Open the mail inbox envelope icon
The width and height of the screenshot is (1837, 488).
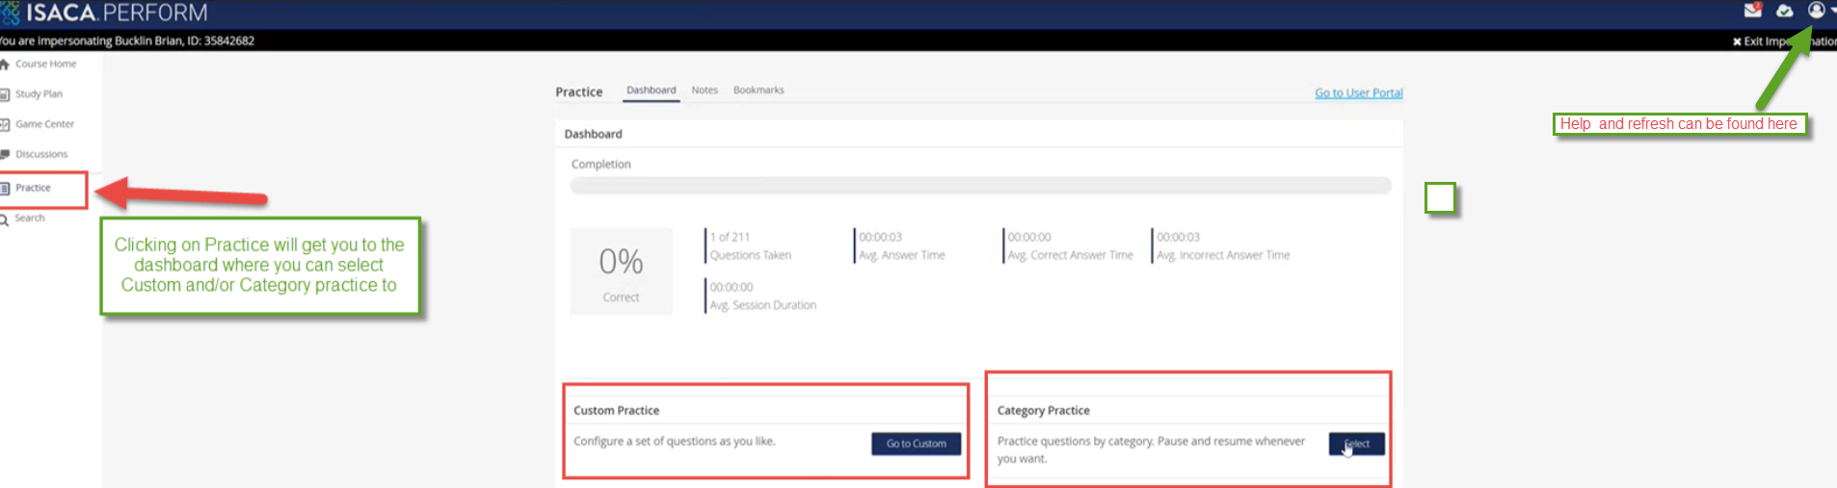click(x=1752, y=11)
